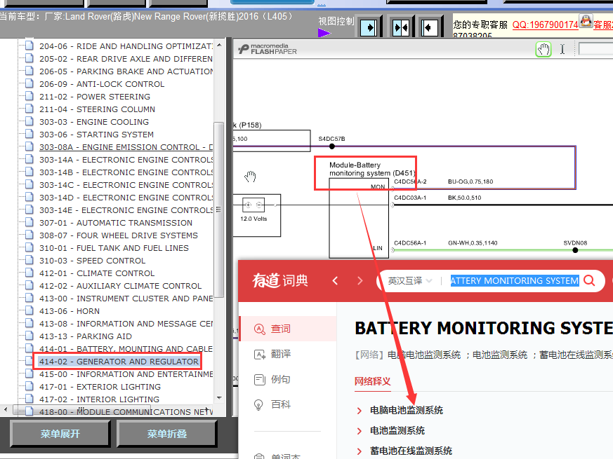Image resolution: width=613 pixels, height=459 pixels.
Task: Open 412-01 Climate Control
Action: tap(97, 273)
